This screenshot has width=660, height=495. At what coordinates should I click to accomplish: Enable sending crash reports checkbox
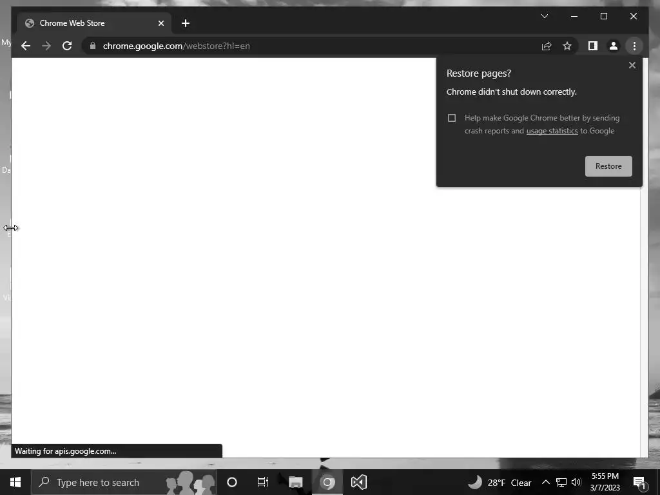point(452,118)
